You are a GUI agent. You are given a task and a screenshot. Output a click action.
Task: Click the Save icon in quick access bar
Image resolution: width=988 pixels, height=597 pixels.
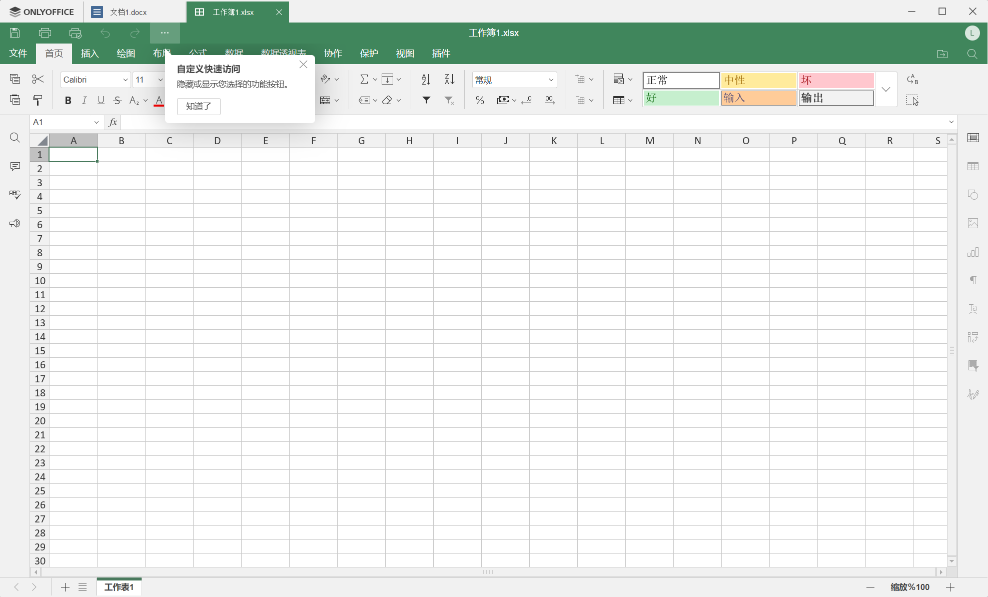tap(15, 33)
